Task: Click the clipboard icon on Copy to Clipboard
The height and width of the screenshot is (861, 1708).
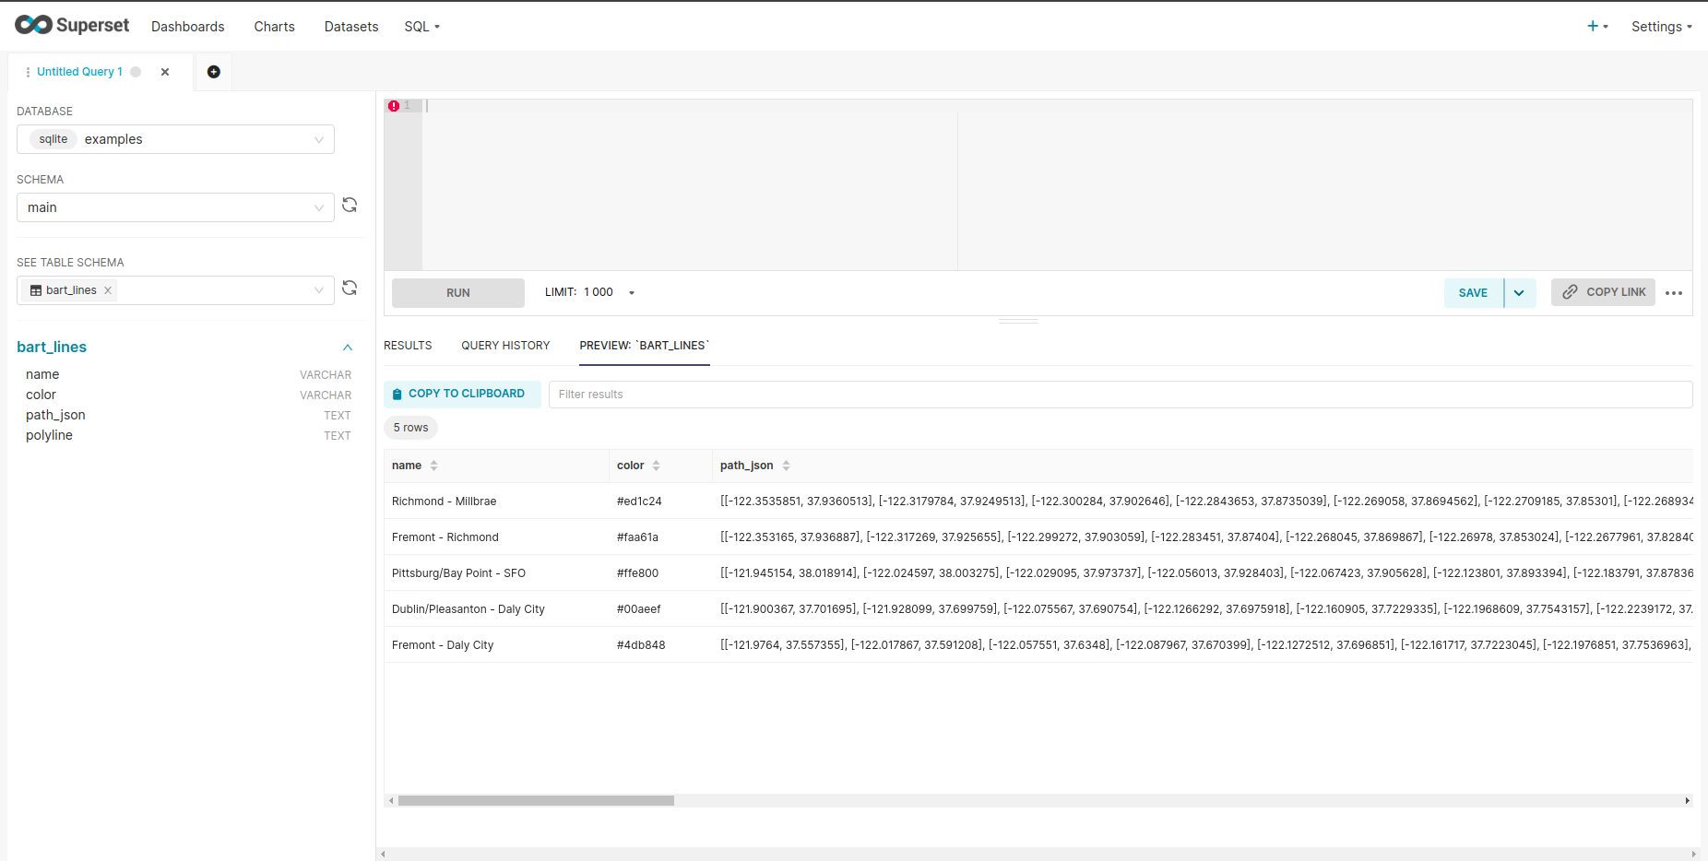Action: click(397, 393)
